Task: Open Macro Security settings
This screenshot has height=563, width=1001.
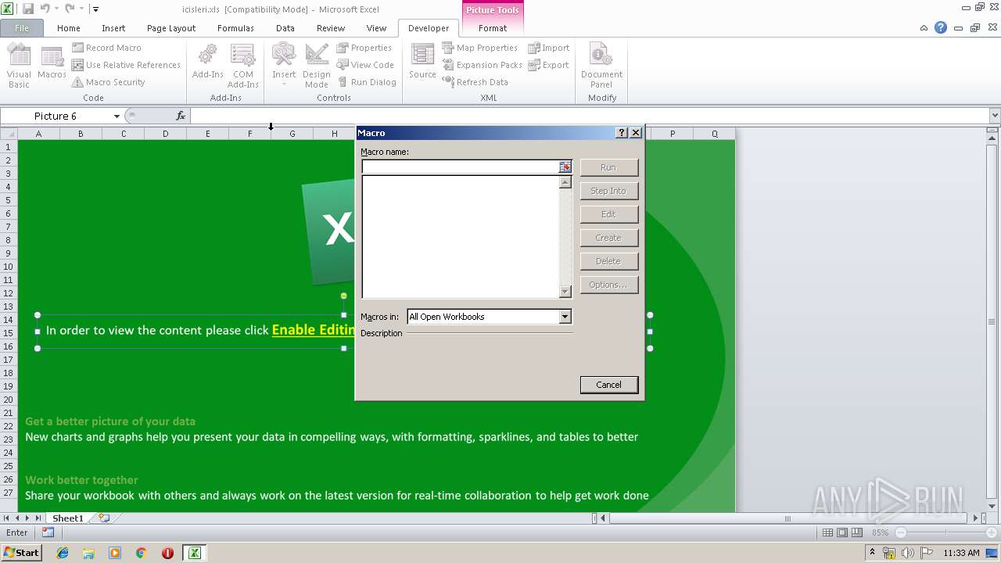Action: coord(108,82)
